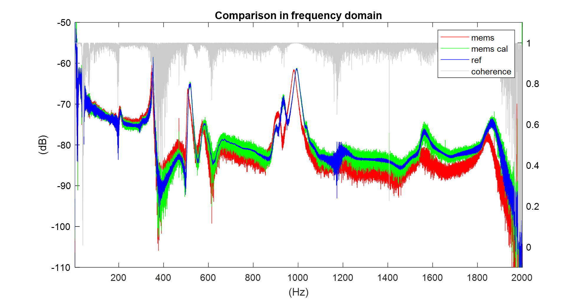Image resolution: width=577 pixels, height=300 pixels.
Task: Select the 800 tick label on x-axis
Action: [253, 278]
